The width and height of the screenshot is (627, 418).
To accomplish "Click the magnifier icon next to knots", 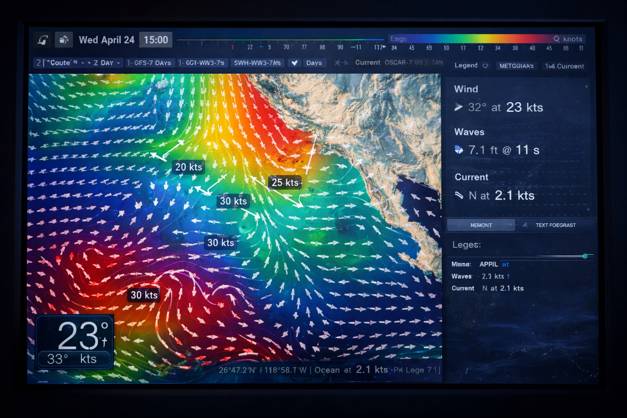I will (556, 39).
